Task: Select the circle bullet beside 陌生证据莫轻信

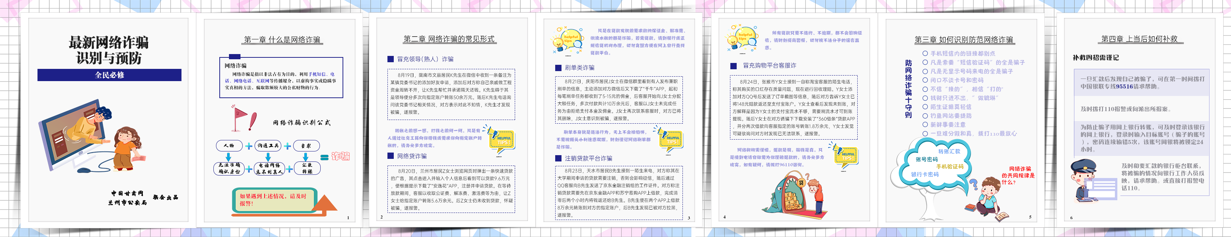Action: 925,107
